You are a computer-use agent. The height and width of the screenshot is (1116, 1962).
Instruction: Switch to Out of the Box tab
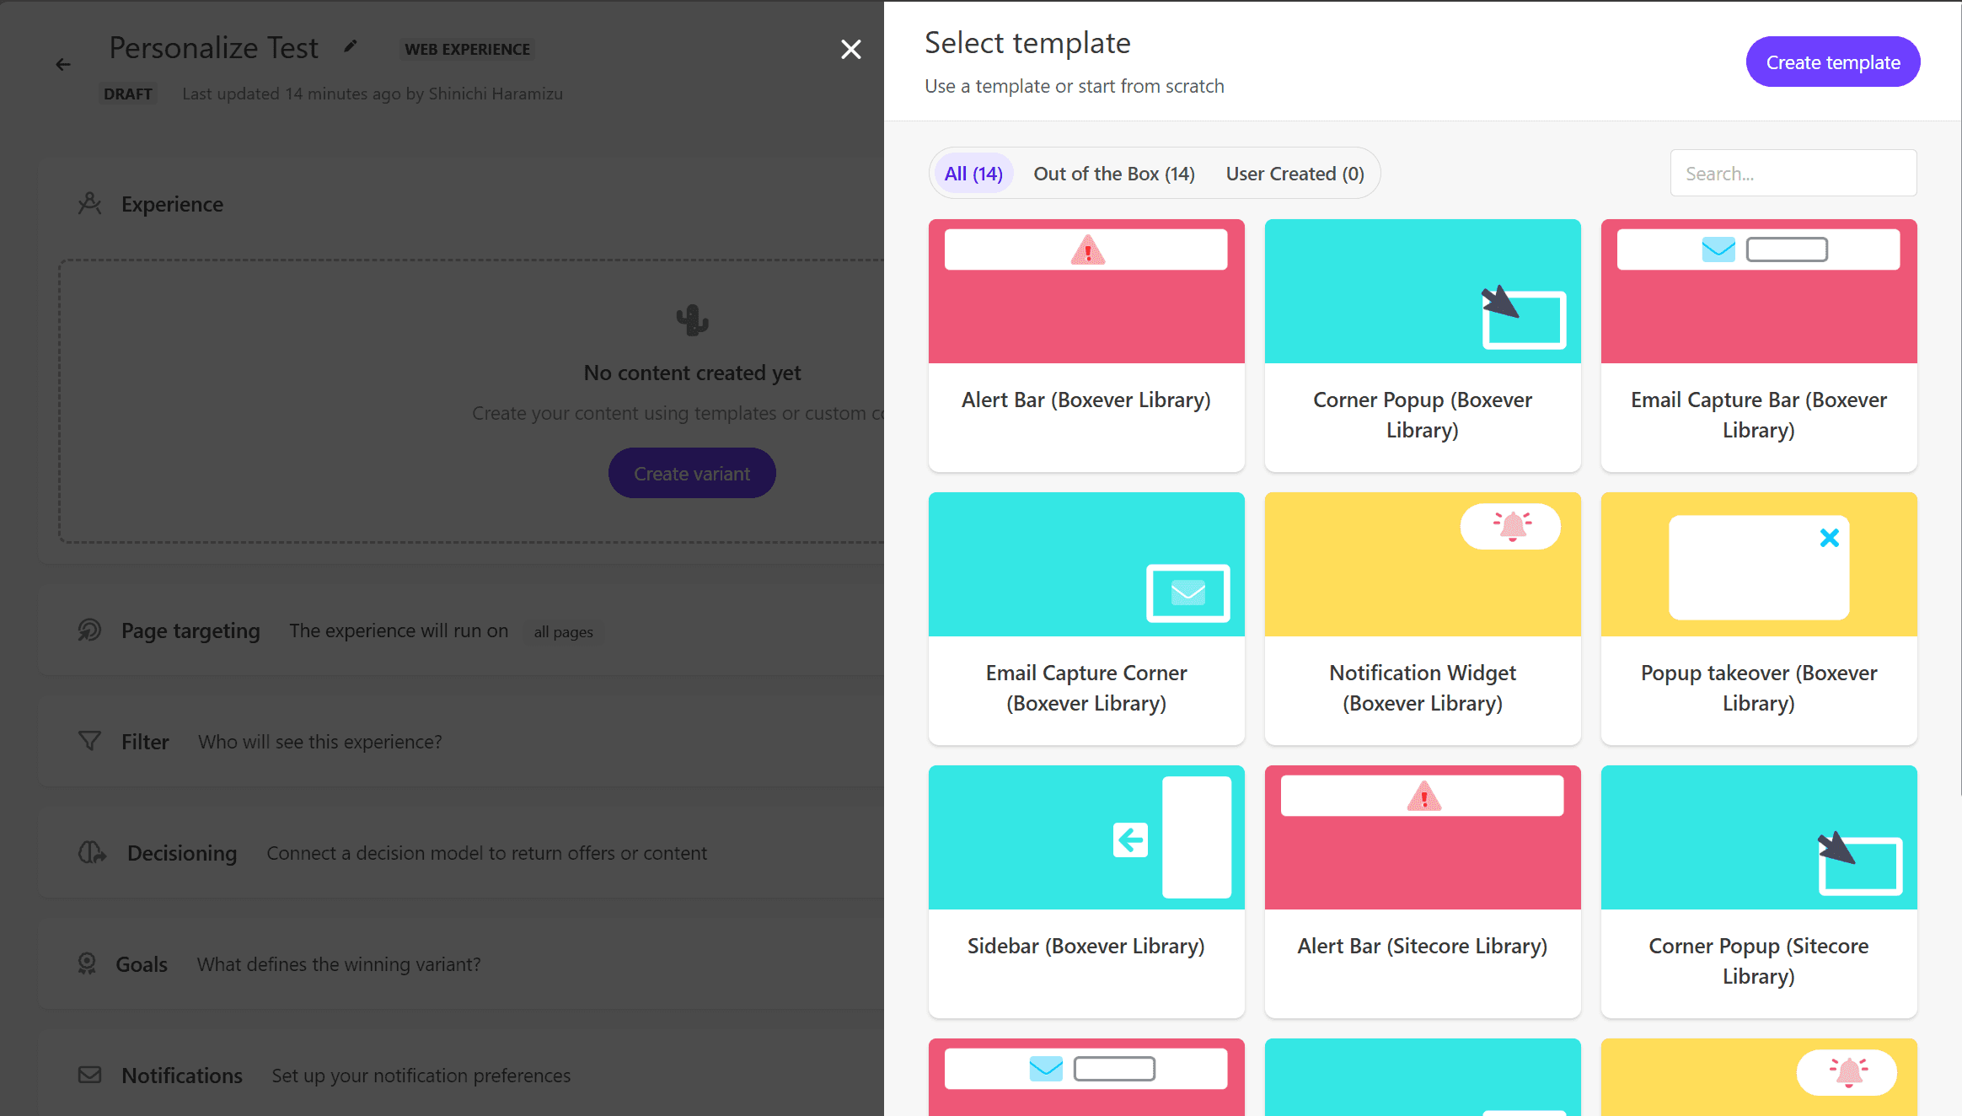click(1114, 174)
